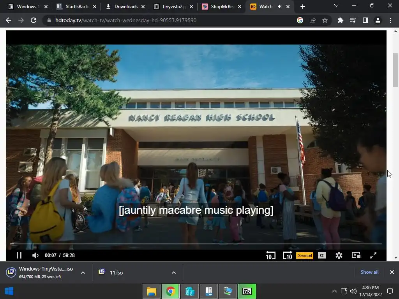Open a new browser tab

coord(302,7)
